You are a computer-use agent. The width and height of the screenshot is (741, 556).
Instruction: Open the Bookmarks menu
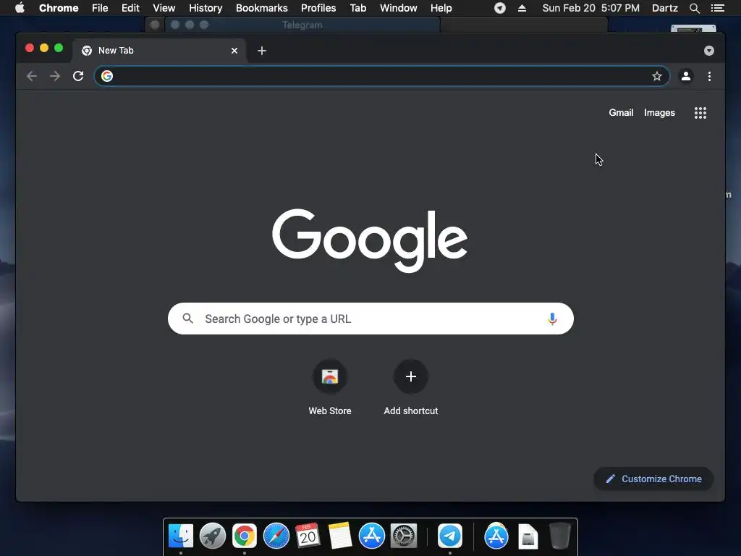point(262,8)
